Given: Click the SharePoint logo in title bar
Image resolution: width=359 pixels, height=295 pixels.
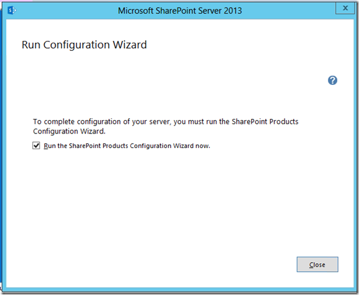Looking at the screenshot, I should 12,10.
